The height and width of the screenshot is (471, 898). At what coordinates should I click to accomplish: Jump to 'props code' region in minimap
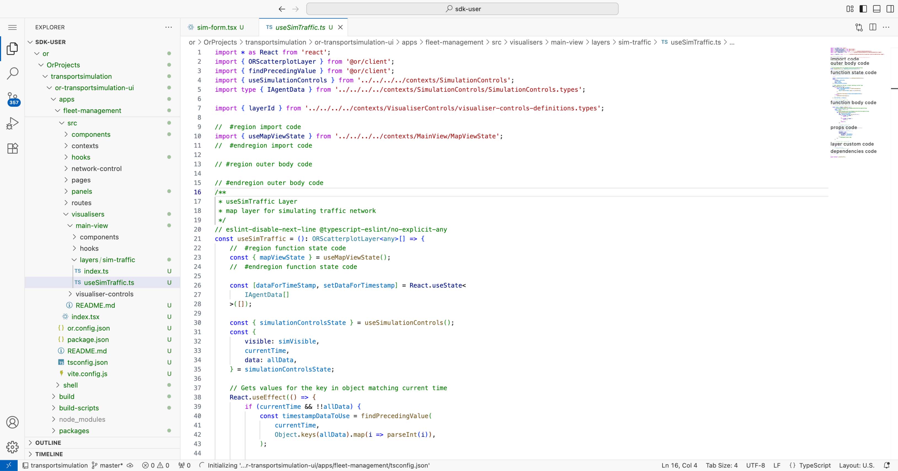tap(844, 128)
